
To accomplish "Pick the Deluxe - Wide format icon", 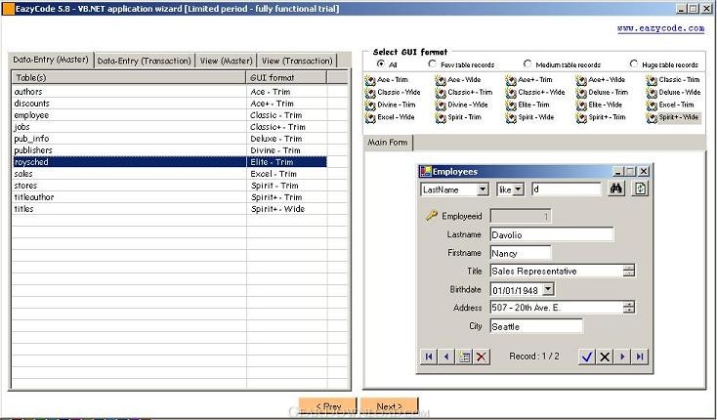I will click(x=652, y=93).
